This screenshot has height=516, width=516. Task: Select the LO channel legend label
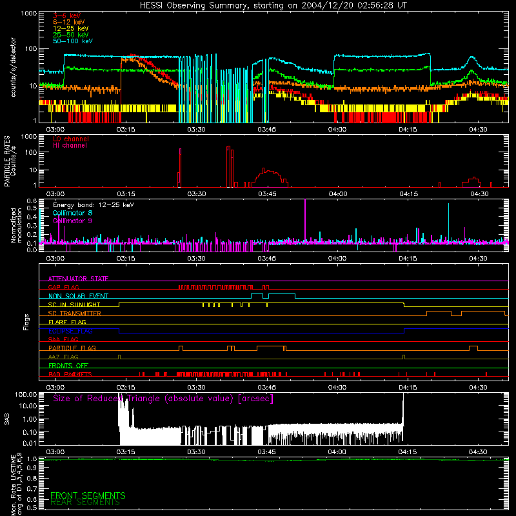click(71, 139)
